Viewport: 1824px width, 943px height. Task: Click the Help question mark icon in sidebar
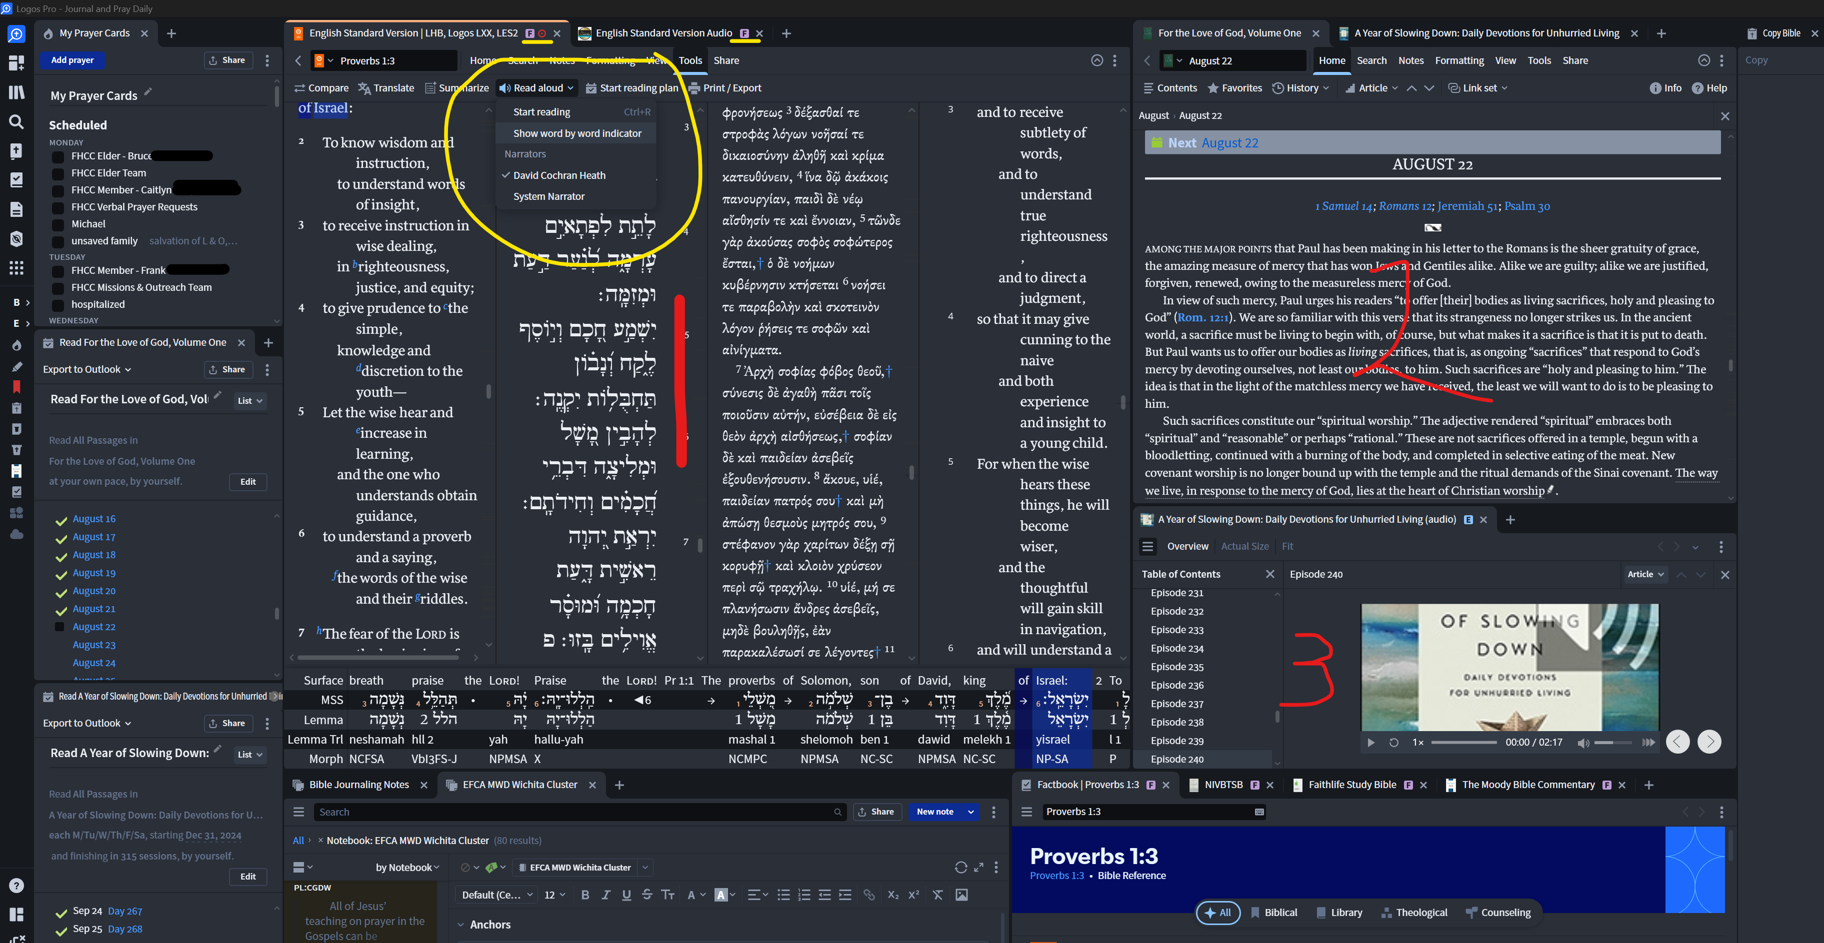[16, 886]
